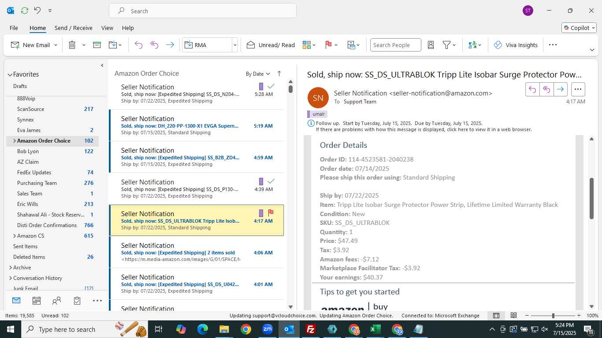
Task: Toggle completed checkmark on 4:39 AM message
Action: tap(271, 181)
